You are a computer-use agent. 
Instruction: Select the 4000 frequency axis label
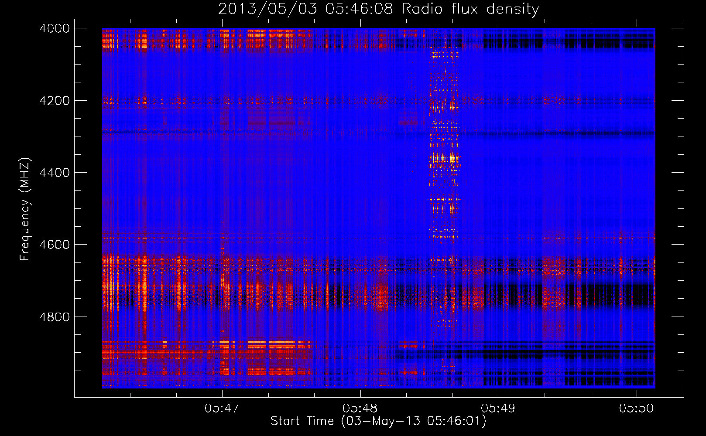point(55,28)
